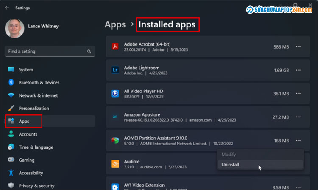
Task: Click the Adobe Acrobat app icon
Action: pos(114,46)
